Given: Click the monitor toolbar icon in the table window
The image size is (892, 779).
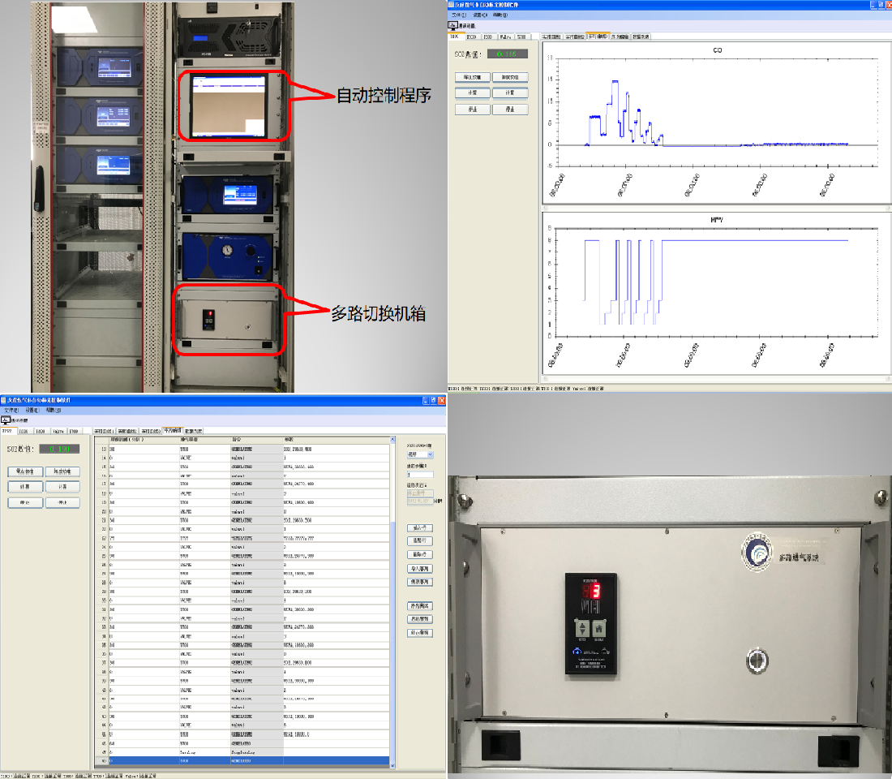Looking at the screenshot, I should coord(6,420).
